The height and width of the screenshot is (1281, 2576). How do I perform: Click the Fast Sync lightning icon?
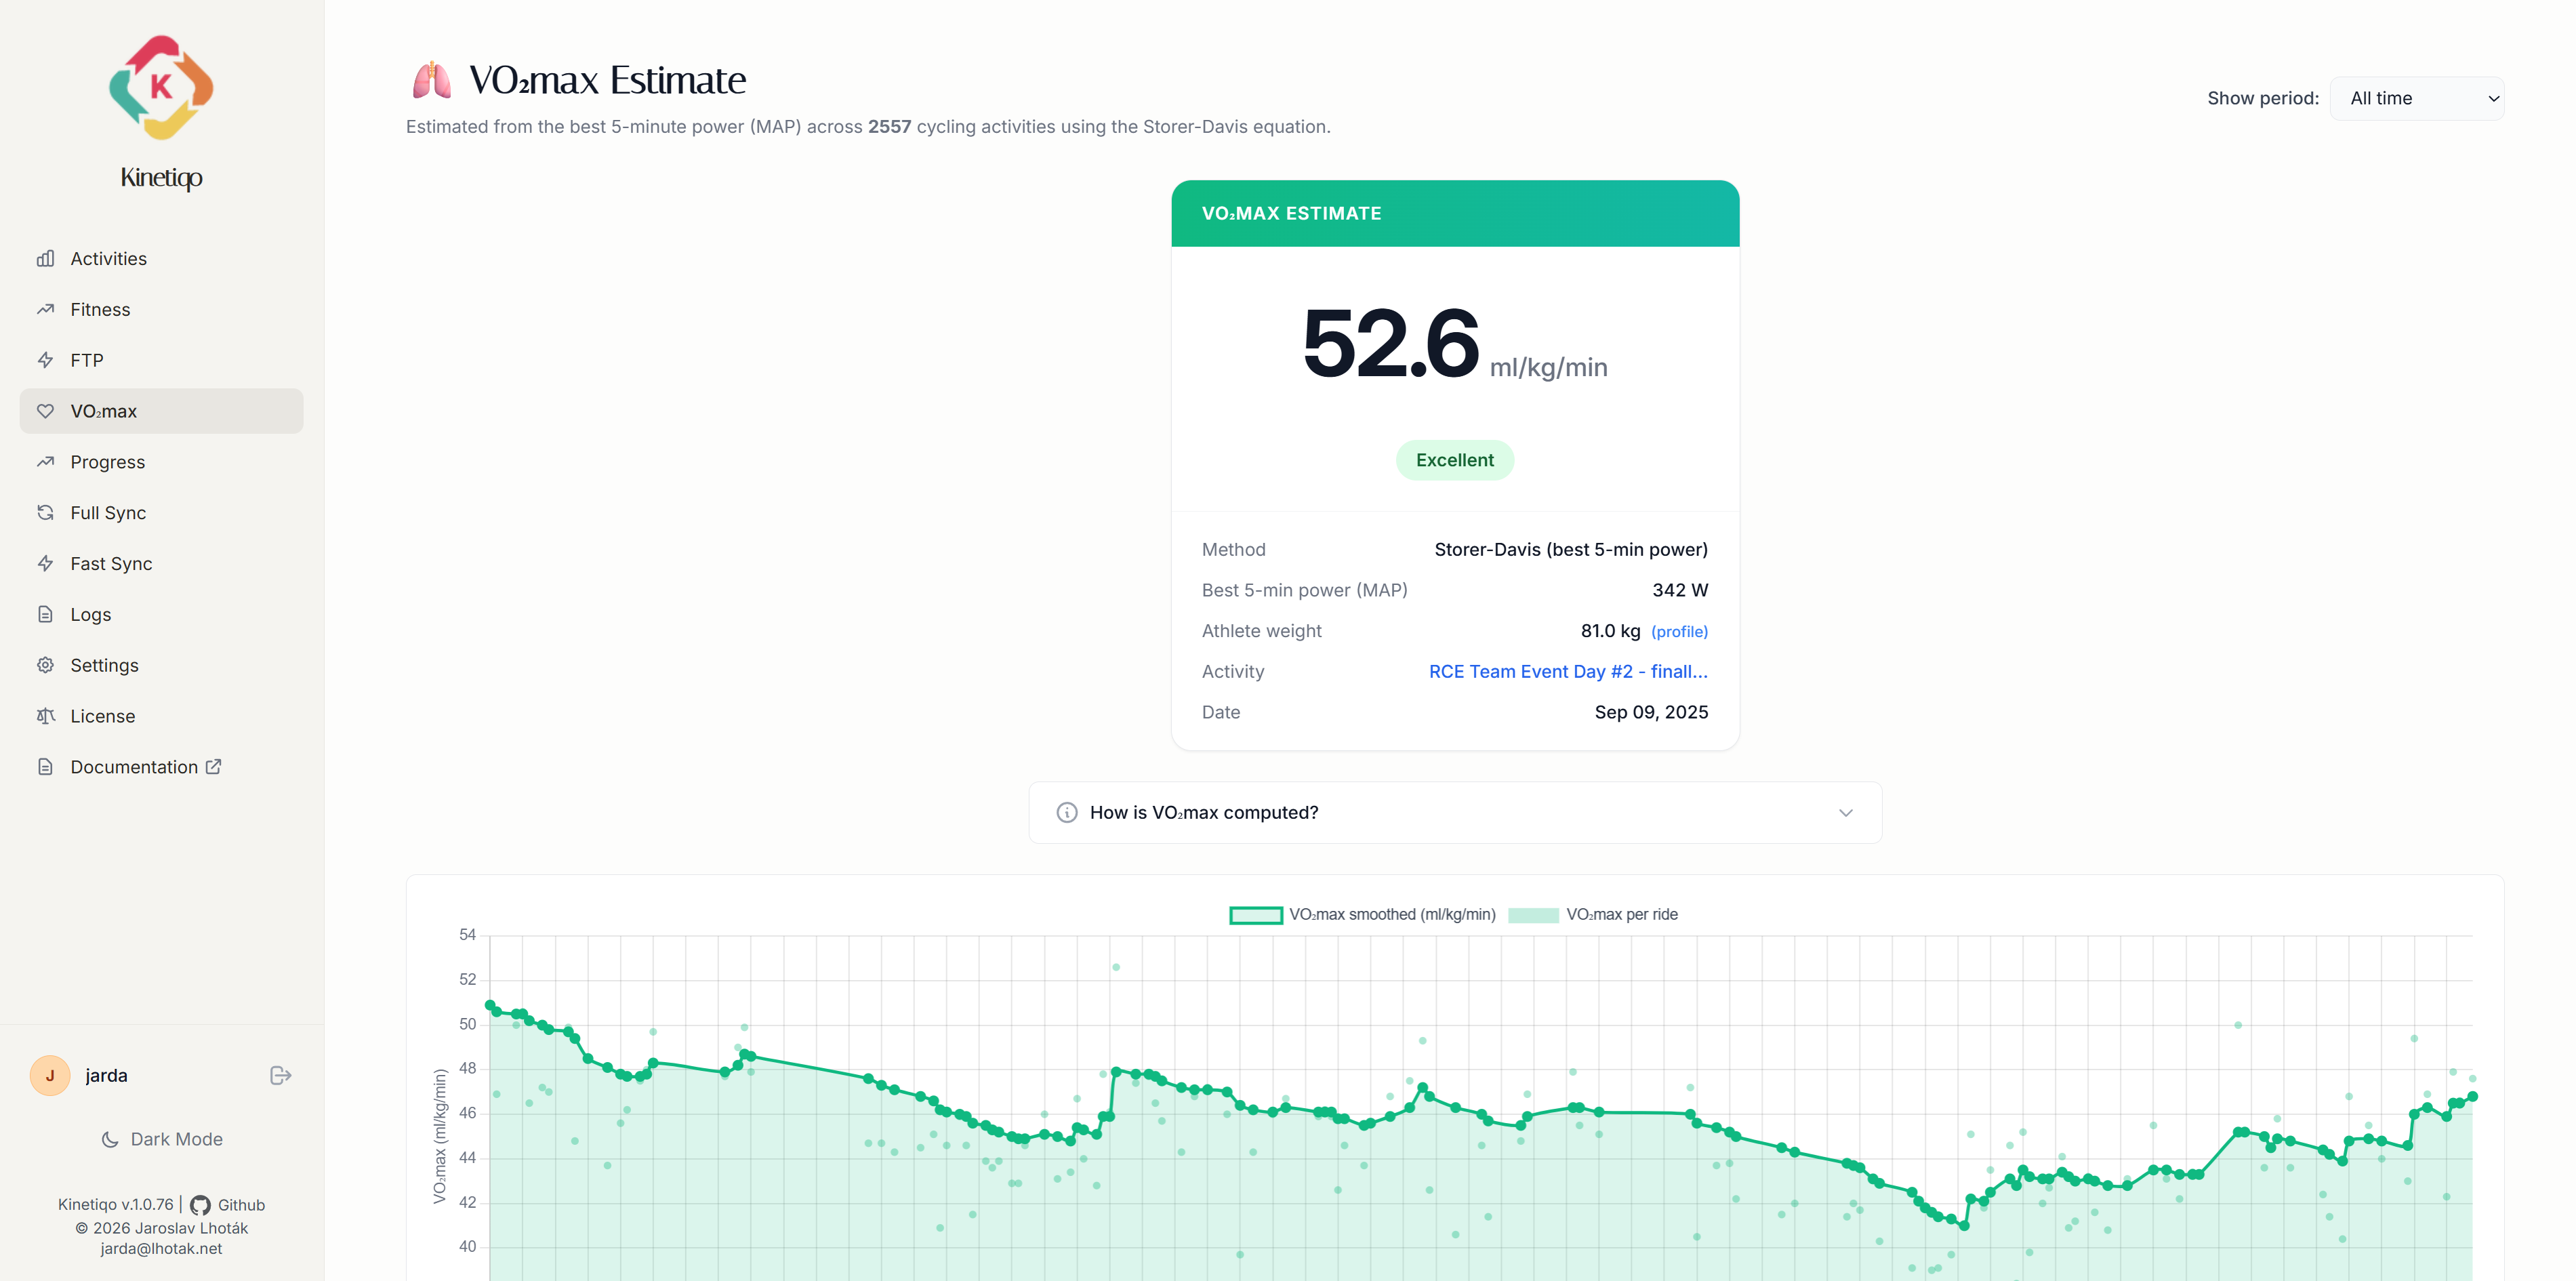[45, 564]
